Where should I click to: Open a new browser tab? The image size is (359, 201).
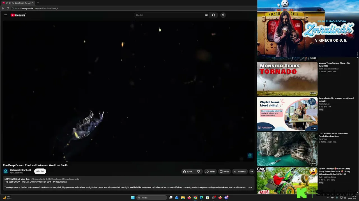click(38, 3)
